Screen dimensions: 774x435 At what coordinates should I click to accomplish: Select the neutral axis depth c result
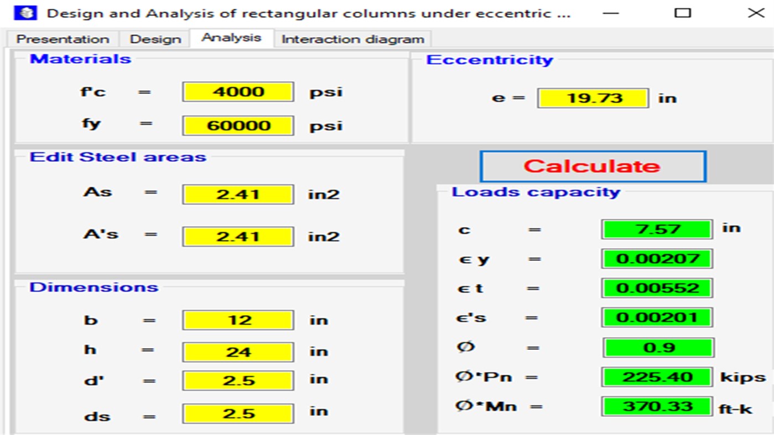point(656,228)
